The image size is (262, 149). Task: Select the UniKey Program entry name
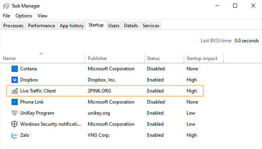tap(37, 113)
